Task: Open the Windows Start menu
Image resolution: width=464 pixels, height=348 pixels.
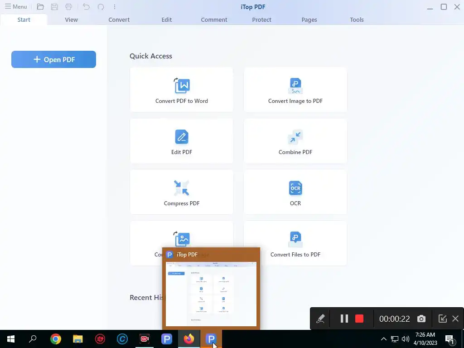Action: point(11,339)
